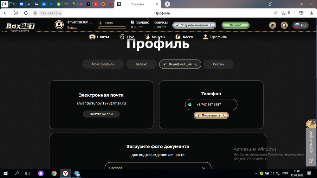Open the Баланс profile tab
The image size is (317, 178).
coord(141,64)
